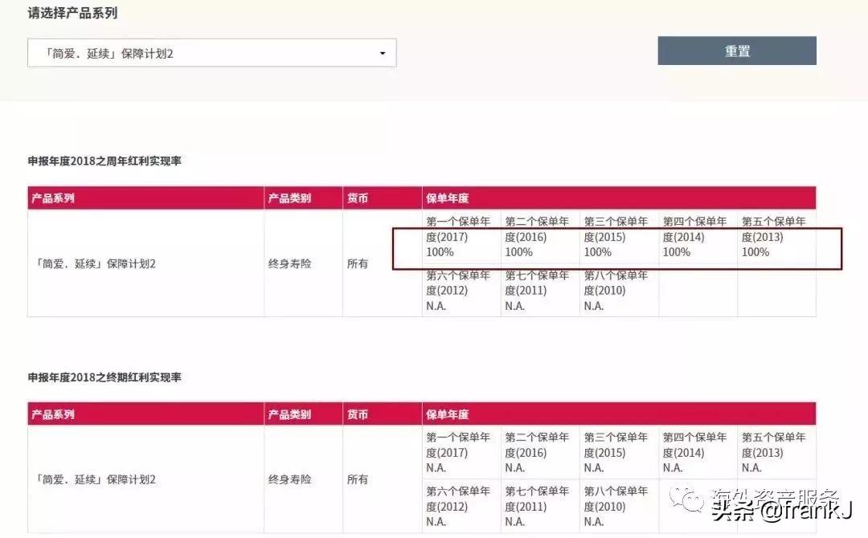Click the 保单年度 header in the first table
Image resolution: width=868 pixels, height=538 pixels.
coord(444,198)
